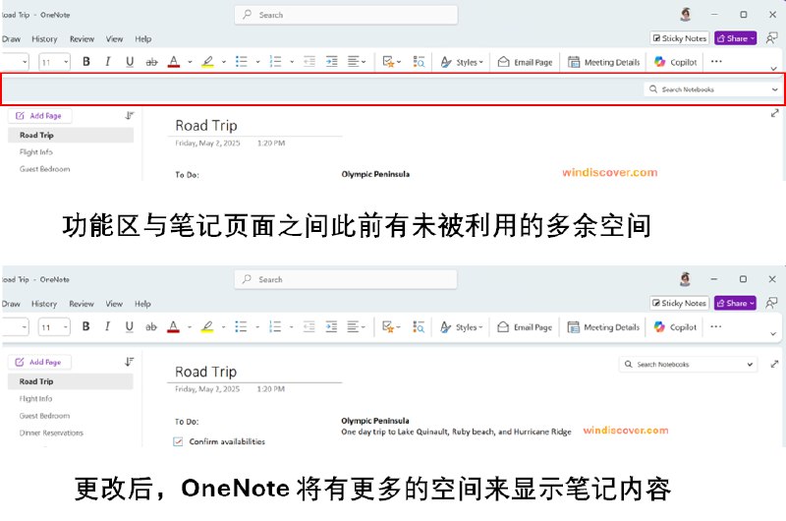Open History tab in upper OneNote window
Viewport: 786px width, 521px height.
[44, 38]
